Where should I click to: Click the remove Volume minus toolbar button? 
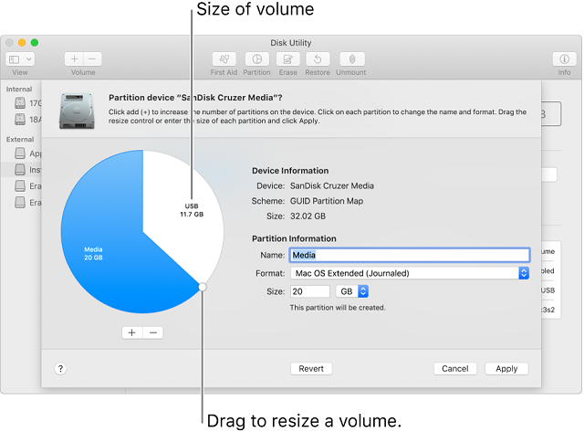(x=92, y=58)
